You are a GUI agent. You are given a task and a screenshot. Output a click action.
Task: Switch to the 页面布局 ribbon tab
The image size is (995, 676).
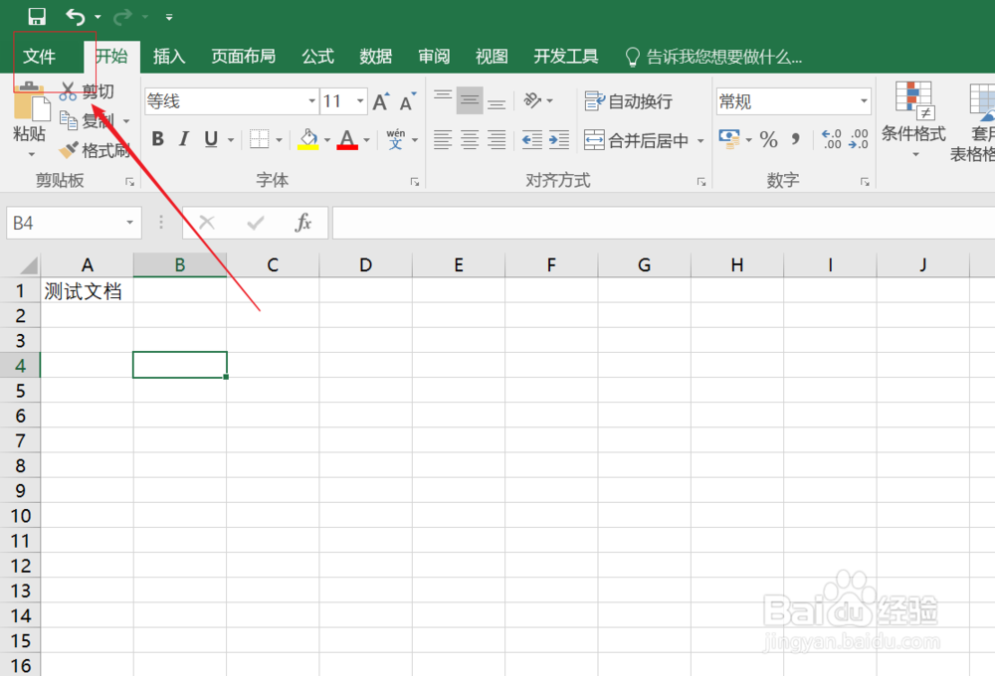click(x=243, y=57)
